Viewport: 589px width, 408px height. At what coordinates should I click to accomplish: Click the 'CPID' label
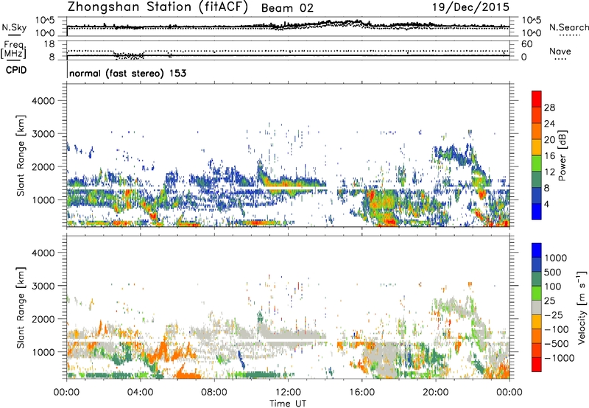(16, 70)
